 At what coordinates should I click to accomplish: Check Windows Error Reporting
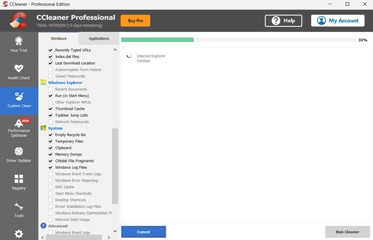50,180
